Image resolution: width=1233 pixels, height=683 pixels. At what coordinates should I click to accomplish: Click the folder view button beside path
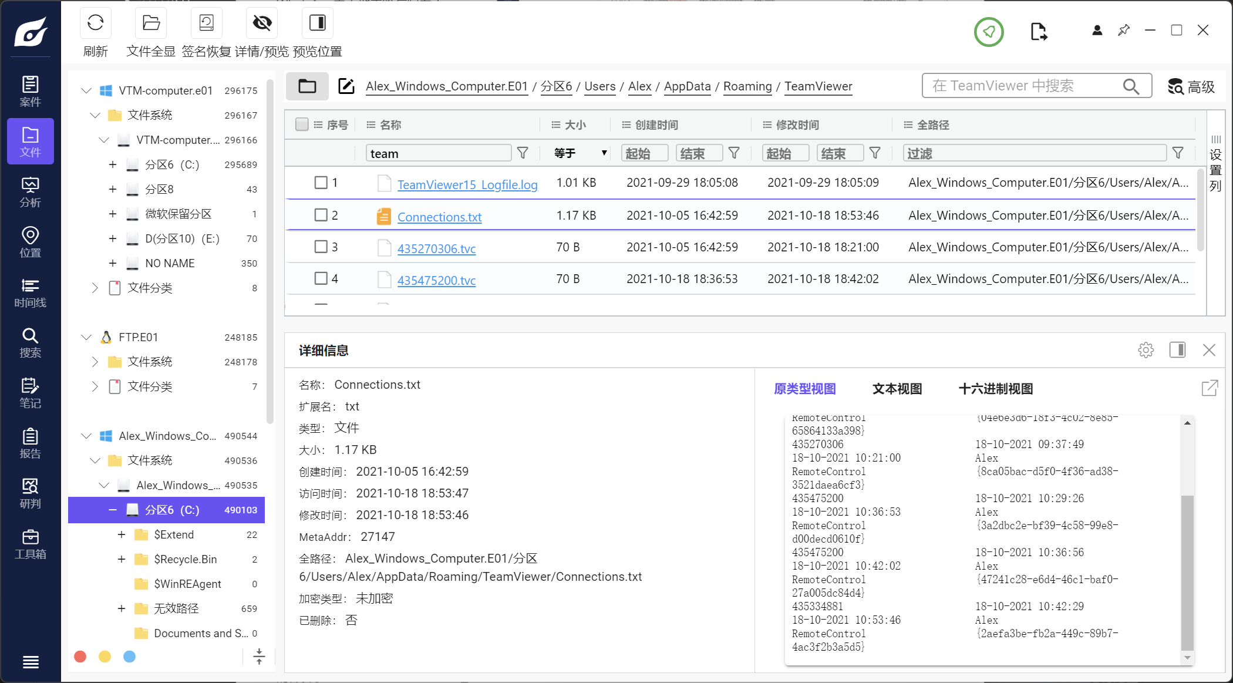click(x=307, y=86)
